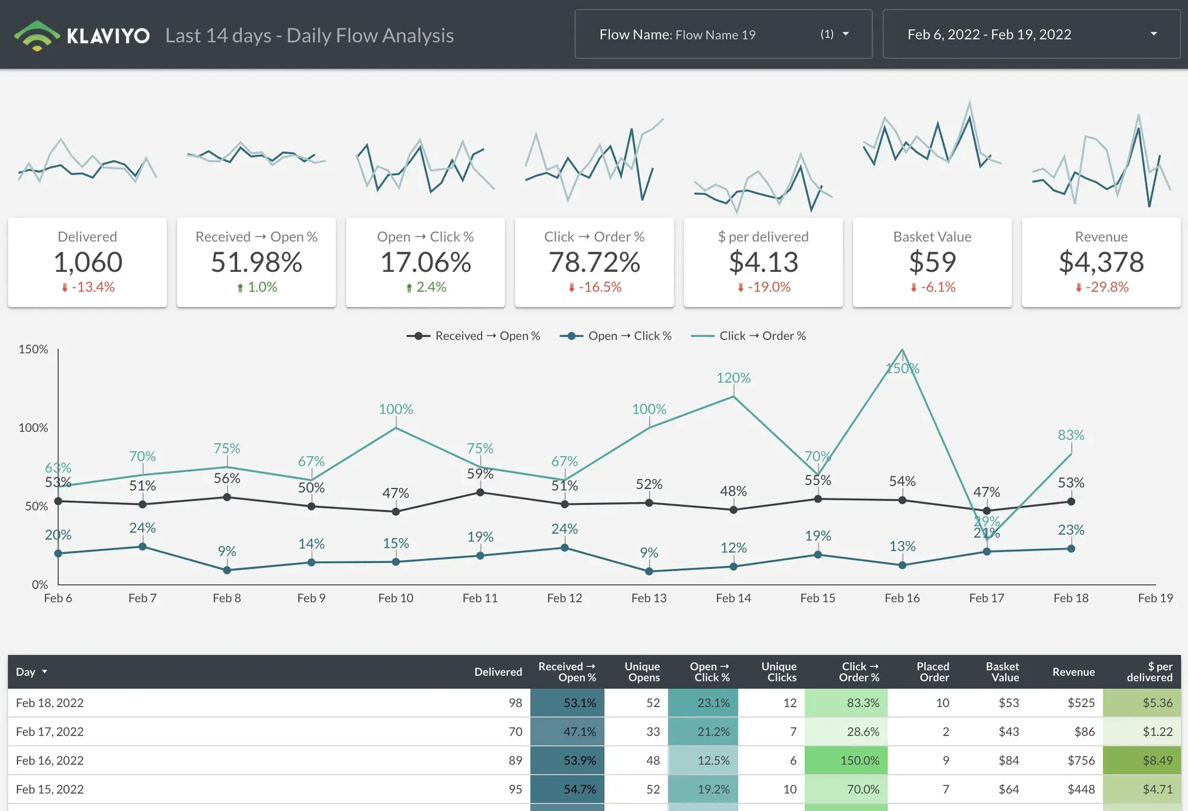The height and width of the screenshot is (811, 1188).
Task: Open the Flow Name filter dropdown
Action: point(723,34)
